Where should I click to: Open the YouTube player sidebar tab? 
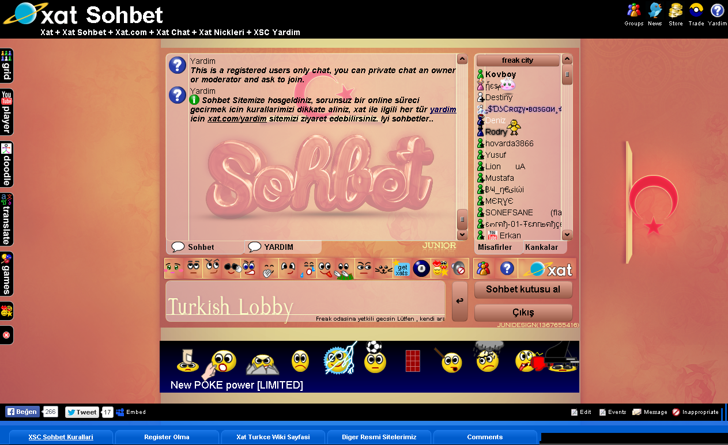[x=6, y=112]
